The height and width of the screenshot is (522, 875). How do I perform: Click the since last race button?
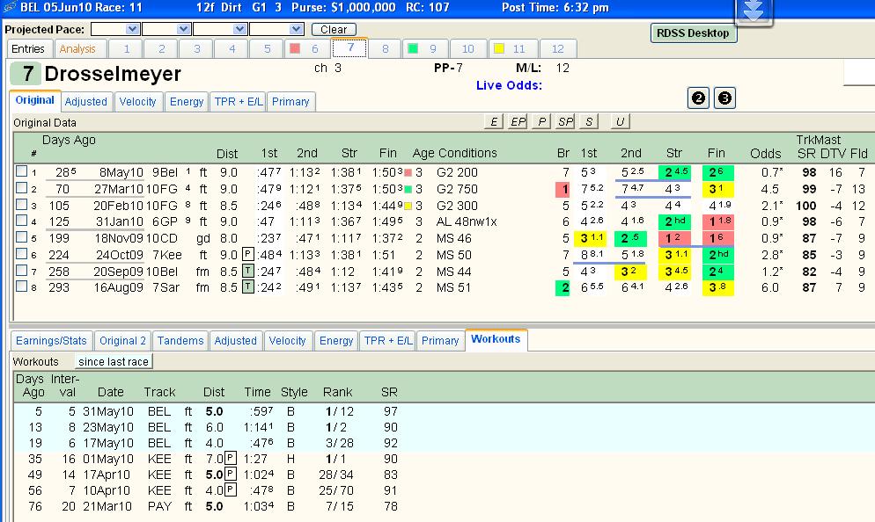(x=114, y=361)
